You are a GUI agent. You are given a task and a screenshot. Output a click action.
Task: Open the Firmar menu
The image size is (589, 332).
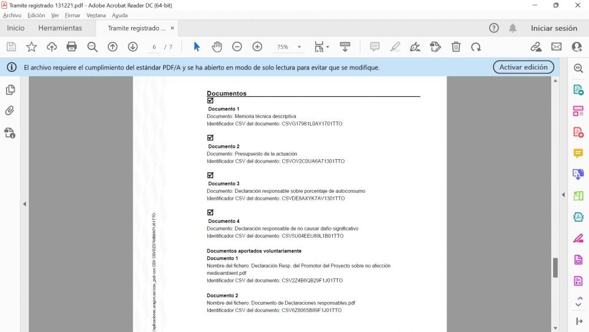(x=72, y=15)
